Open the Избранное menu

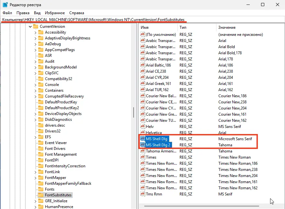55,13
